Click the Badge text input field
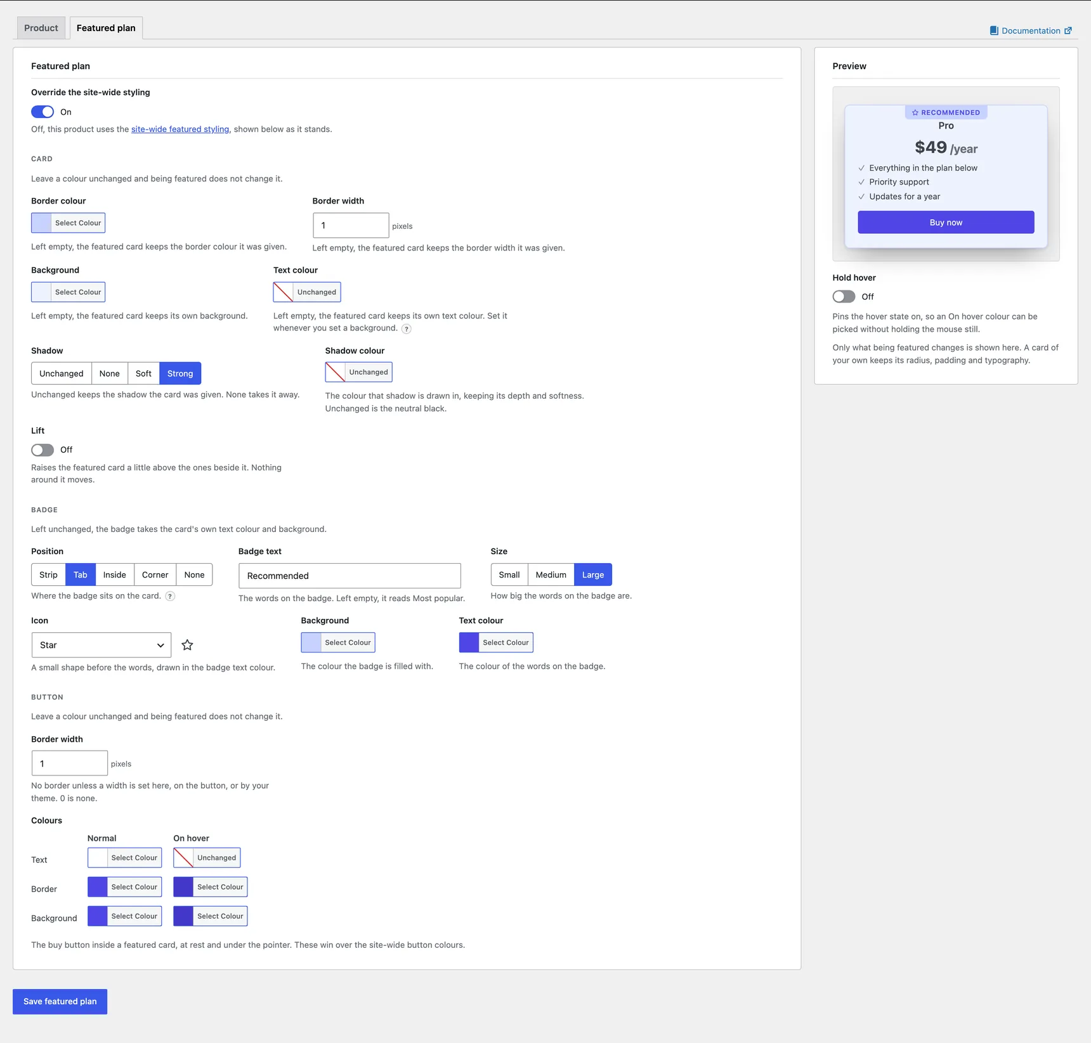Image resolution: width=1091 pixels, height=1043 pixels. pyautogui.click(x=350, y=576)
